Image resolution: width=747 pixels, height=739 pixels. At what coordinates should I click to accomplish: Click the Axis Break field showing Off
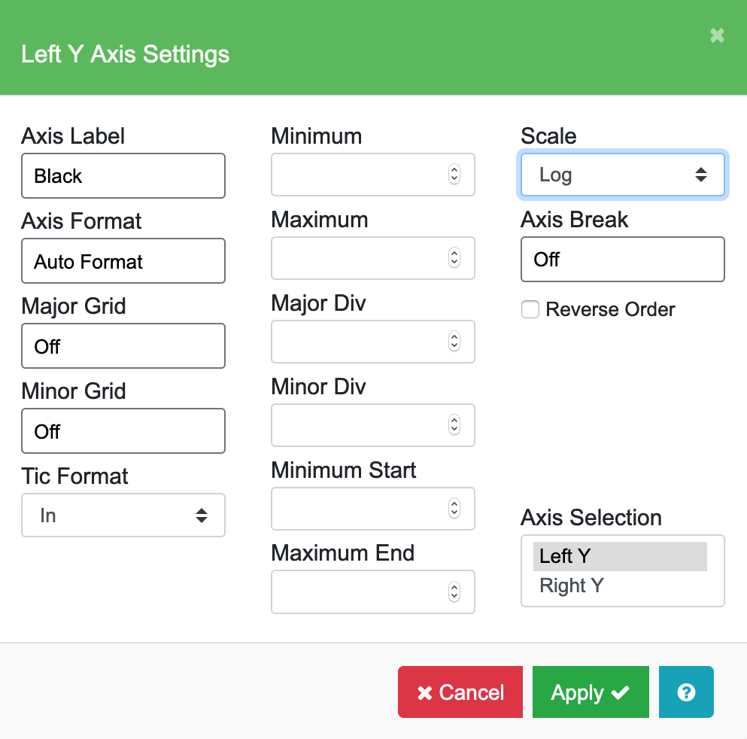click(622, 260)
